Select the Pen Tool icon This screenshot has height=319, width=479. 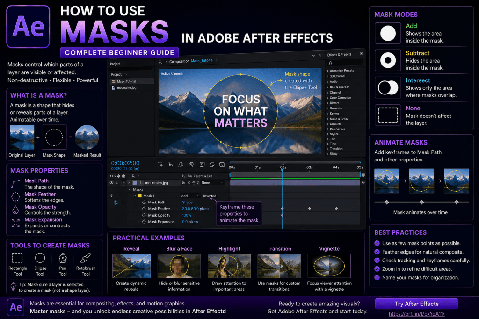63,258
